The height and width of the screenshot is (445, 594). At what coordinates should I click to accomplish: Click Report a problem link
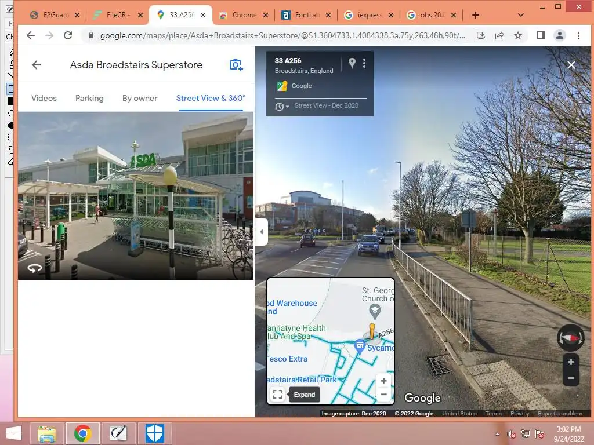[560, 414]
